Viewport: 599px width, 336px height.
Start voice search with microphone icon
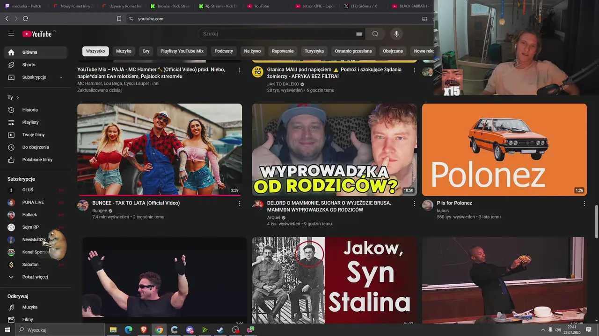click(x=396, y=34)
